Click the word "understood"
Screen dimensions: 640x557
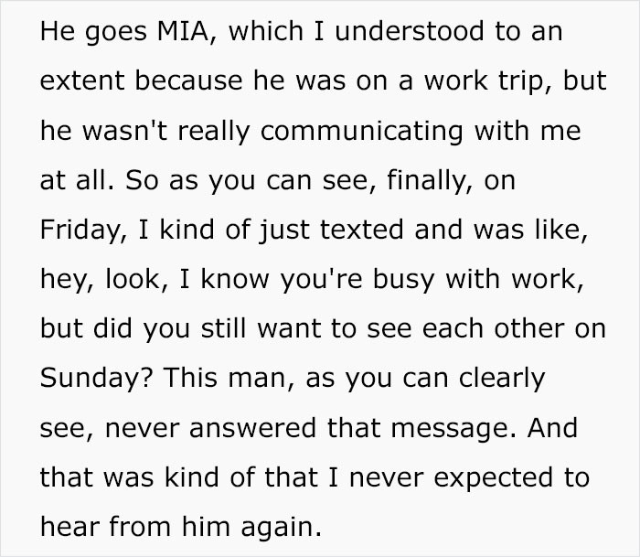[414, 32]
